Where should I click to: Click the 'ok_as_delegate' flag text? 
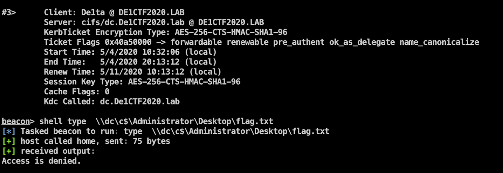[362, 42]
